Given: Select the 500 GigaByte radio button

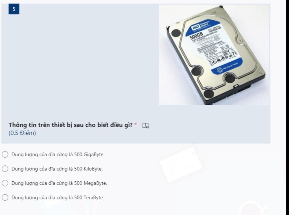Looking at the screenshot, I should 5,155.
